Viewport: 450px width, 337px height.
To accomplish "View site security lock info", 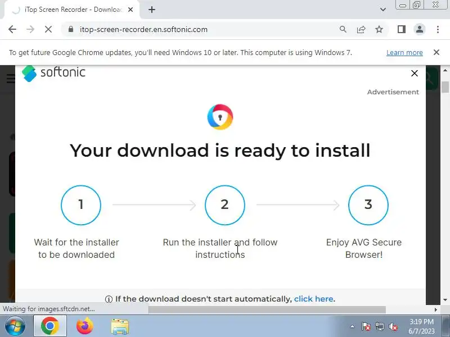I will pyautogui.click(x=71, y=29).
